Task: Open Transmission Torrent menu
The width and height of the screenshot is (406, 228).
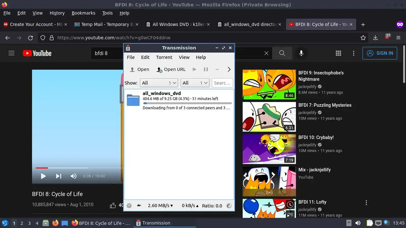Action: (164, 57)
